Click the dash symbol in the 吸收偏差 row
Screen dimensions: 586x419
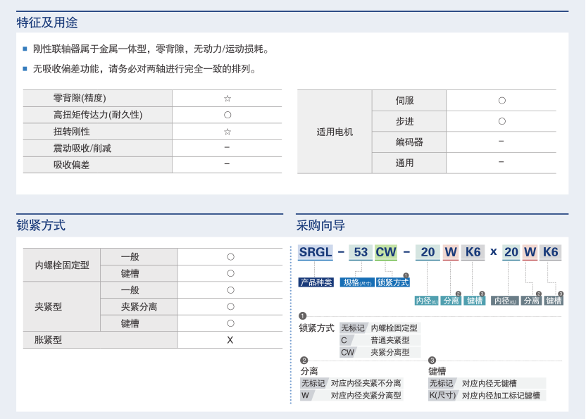point(227,164)
